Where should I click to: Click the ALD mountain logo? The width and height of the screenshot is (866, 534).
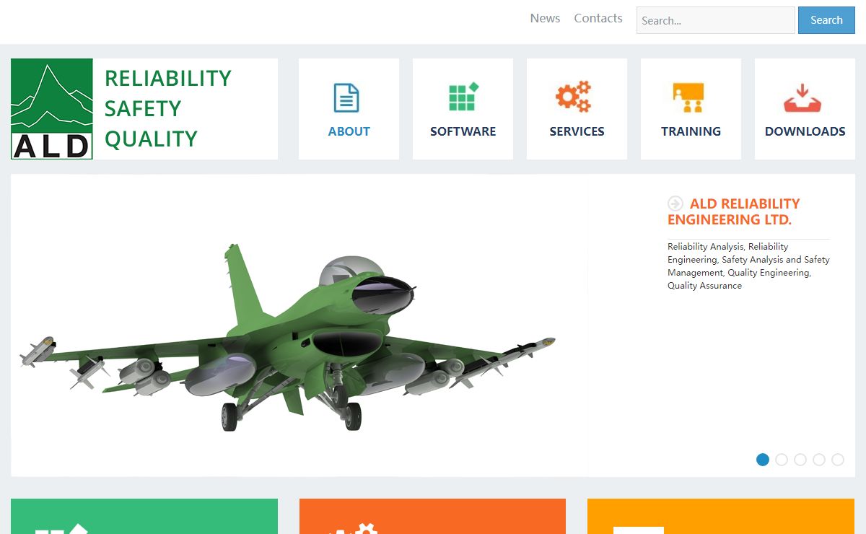click(x=52, y=109)
